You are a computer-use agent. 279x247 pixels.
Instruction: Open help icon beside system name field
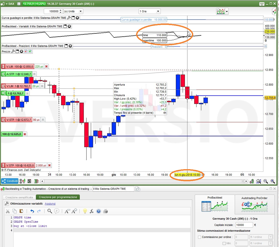point(138,189)
